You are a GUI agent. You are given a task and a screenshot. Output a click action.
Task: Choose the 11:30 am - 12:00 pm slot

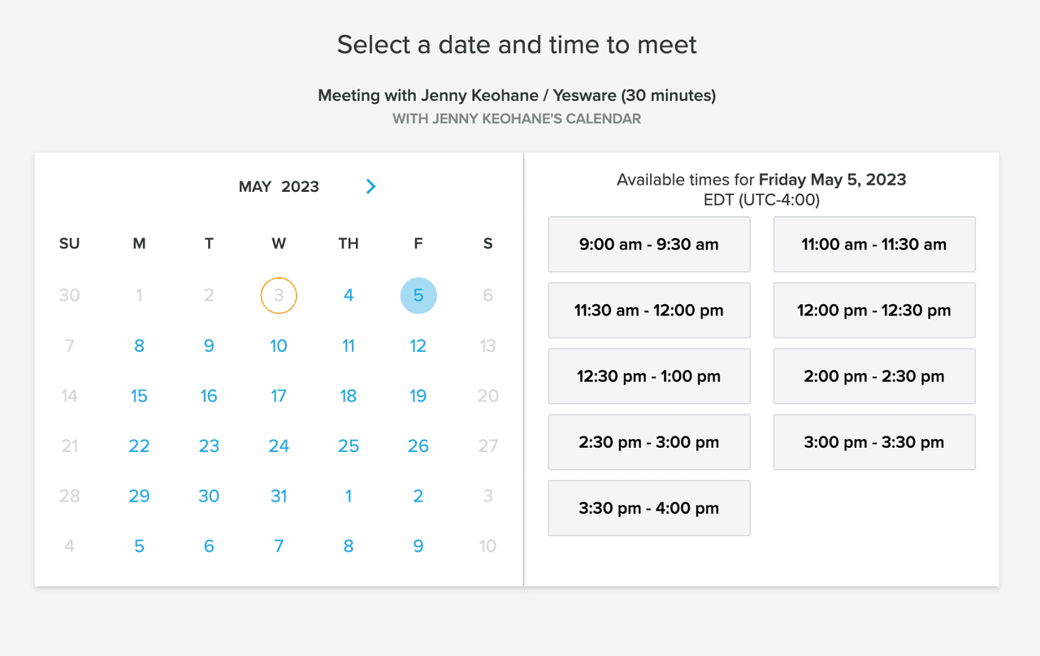649,310
